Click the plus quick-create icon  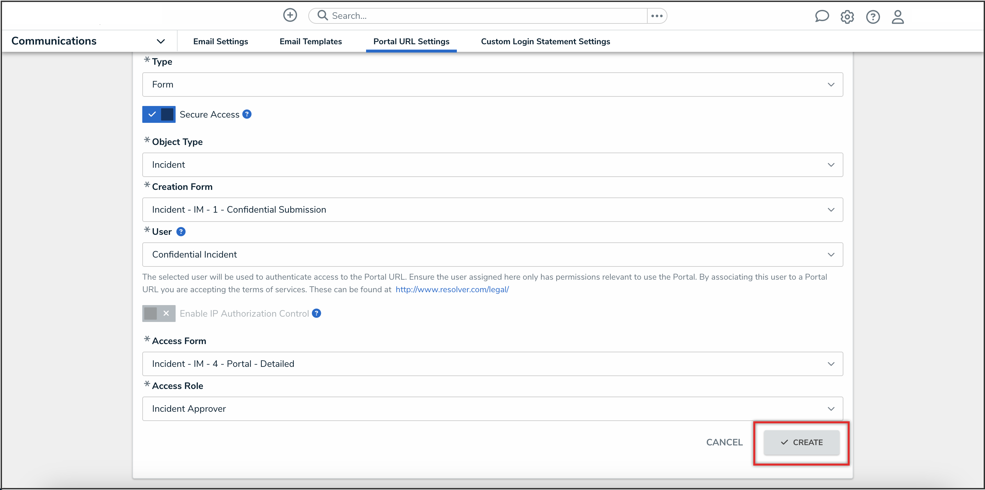click(x=290, y=16)
